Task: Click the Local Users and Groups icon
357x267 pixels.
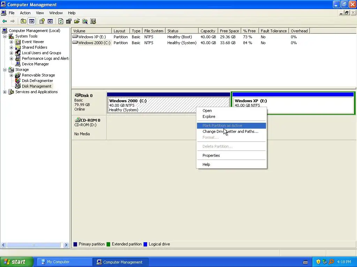Action: [18, 53]
